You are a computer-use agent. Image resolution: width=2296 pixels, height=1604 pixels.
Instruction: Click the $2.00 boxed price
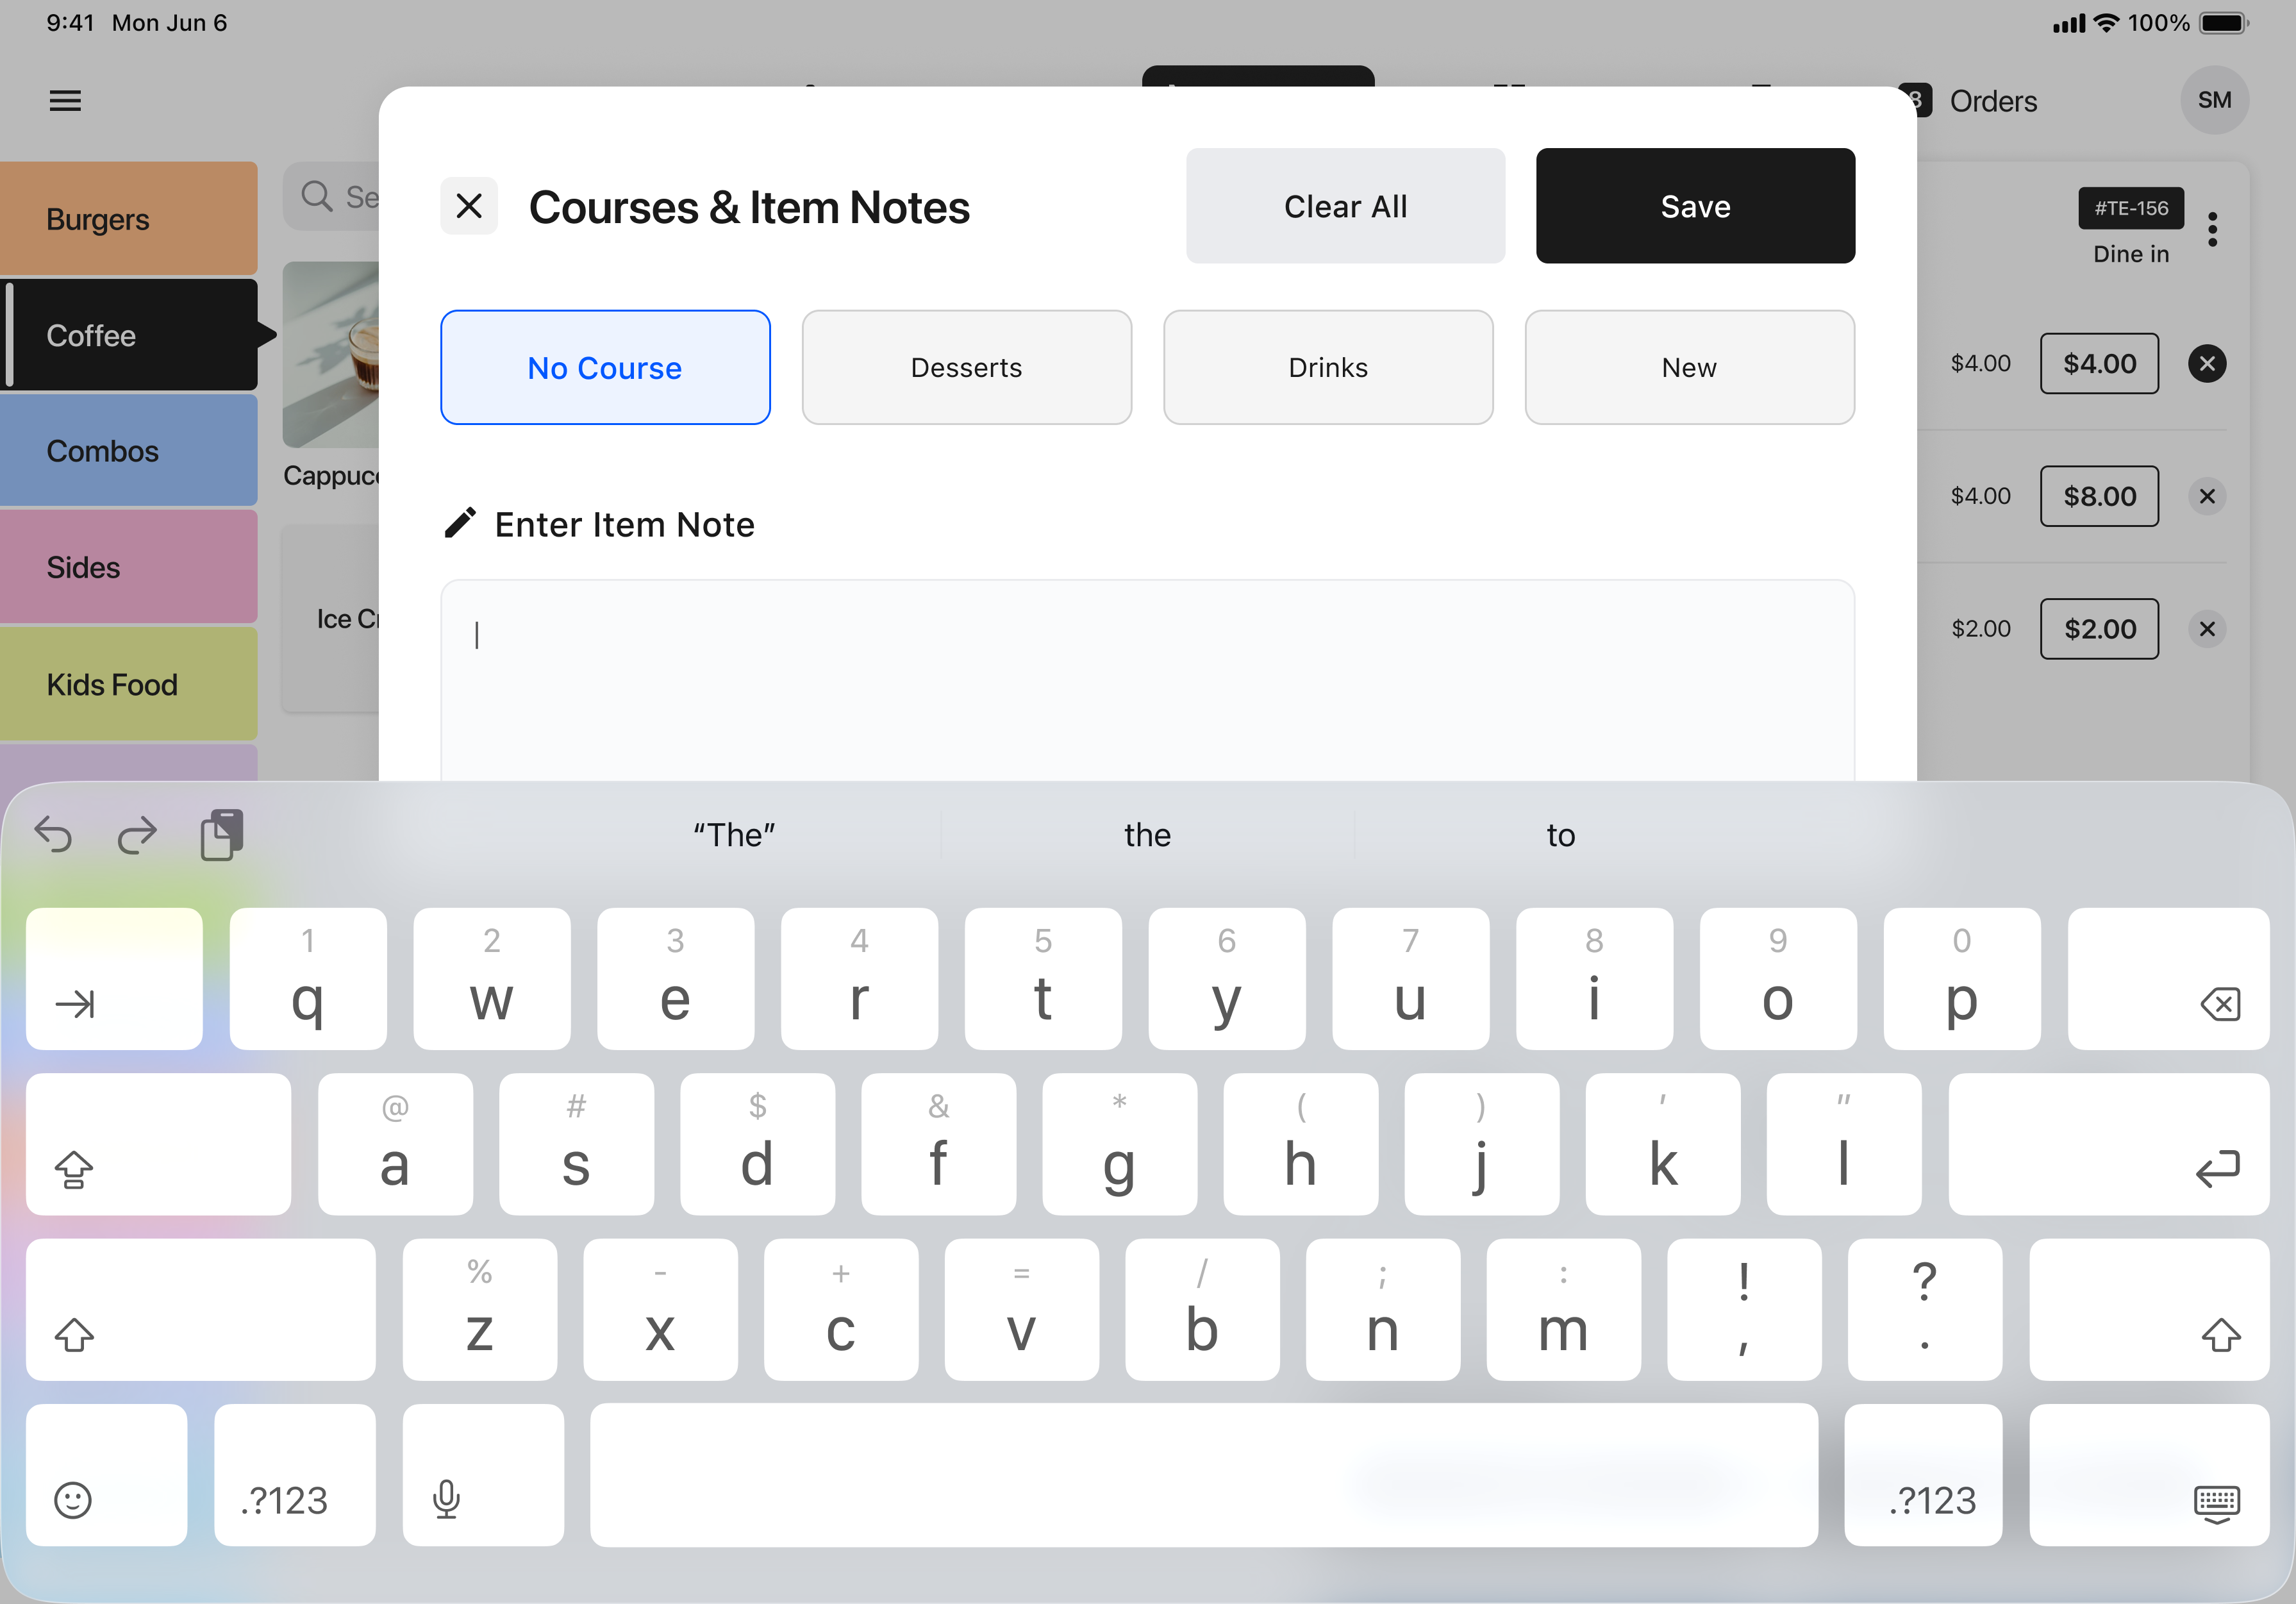tap(2099, 629)
